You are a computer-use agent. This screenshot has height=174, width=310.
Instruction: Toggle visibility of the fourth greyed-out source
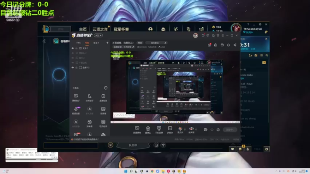coord(72,63)
